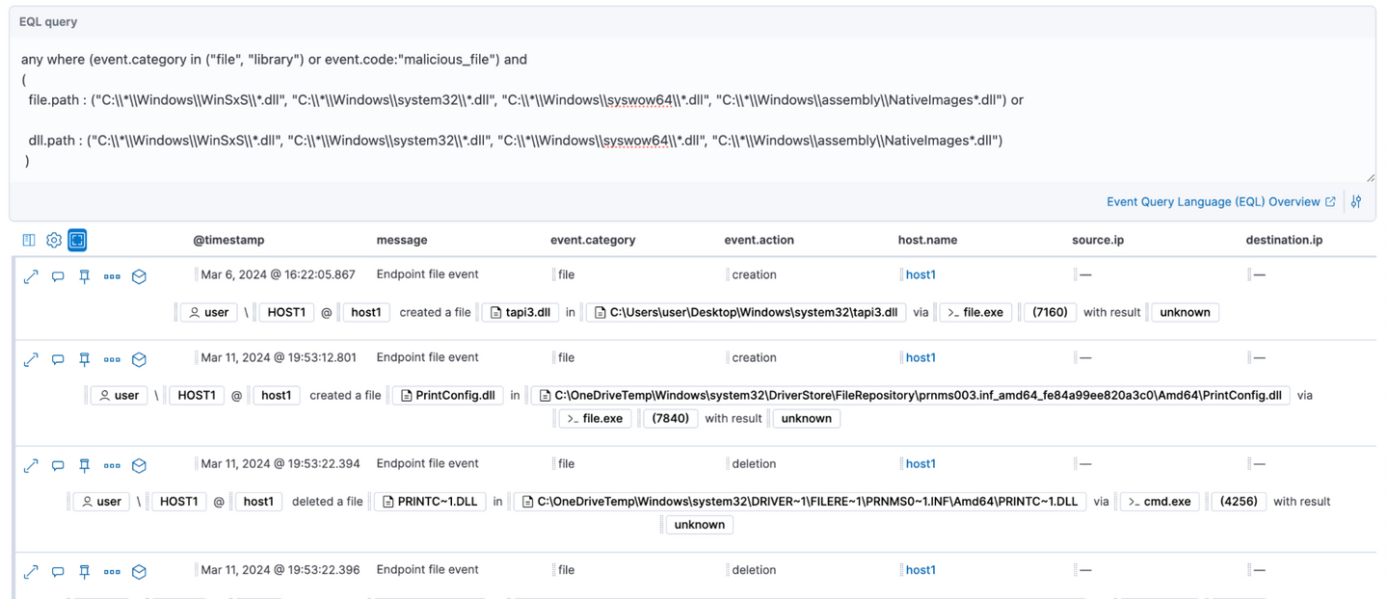The height and width of the screenshot is (599, 1388).
Task: Open the fields browser icon
Action: click(29, 240)
